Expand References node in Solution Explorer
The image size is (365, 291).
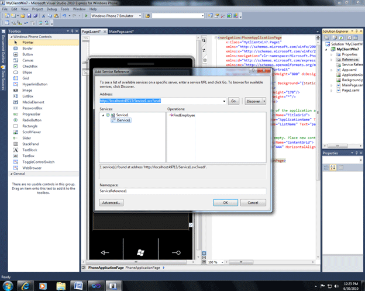tap(332, 60)
